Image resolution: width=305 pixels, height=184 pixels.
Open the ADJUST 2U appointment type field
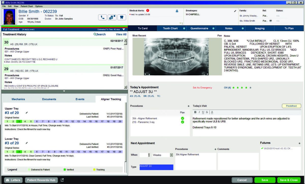tap(156, 167)
